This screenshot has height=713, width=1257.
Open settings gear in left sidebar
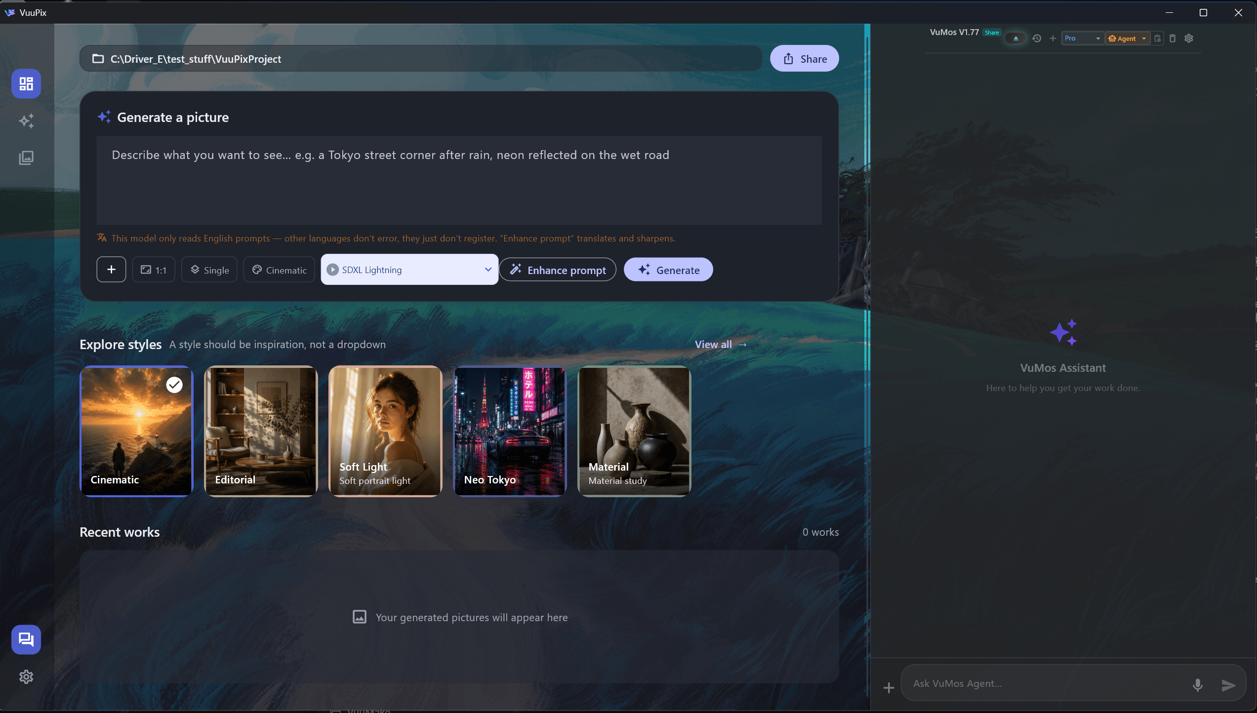26,676
